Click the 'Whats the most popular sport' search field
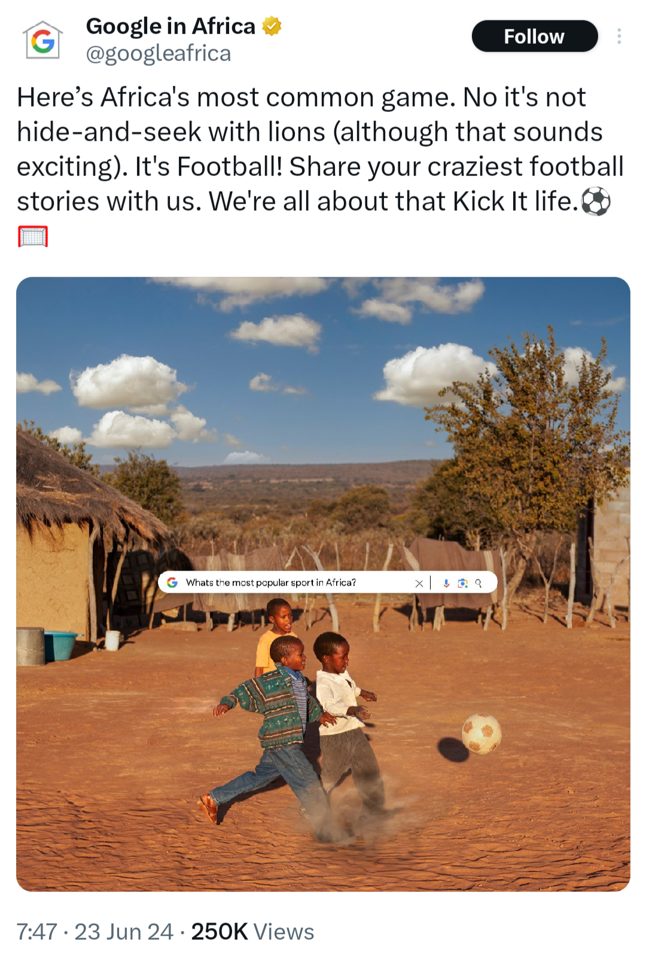The width and height of the screenshot is (646, 961). [x=270, y=583]
